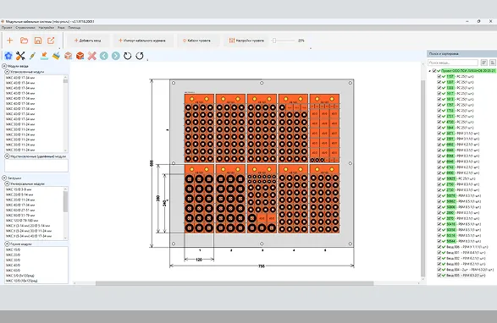Viewport: 497px width, 323px height.
Task: Collapse the Глухие модули group
Action: 7,244
